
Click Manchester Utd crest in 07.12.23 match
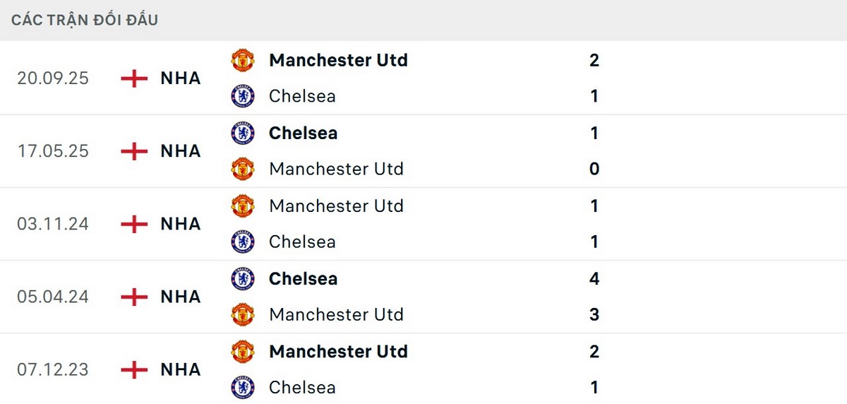[243, 351]
